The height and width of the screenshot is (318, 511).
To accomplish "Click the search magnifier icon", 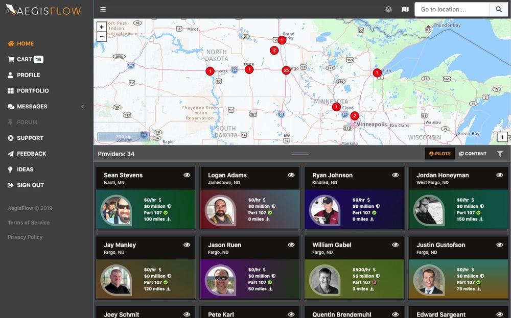I will pos(498,9).
